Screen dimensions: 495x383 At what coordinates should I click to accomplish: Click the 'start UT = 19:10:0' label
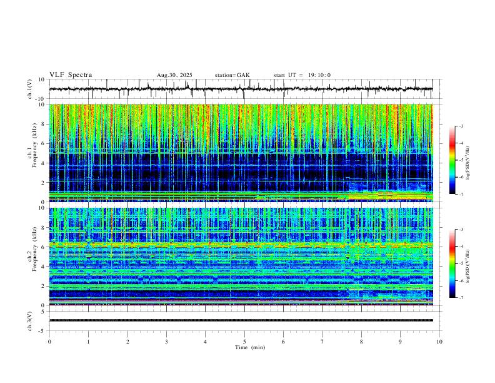[302, 75]
